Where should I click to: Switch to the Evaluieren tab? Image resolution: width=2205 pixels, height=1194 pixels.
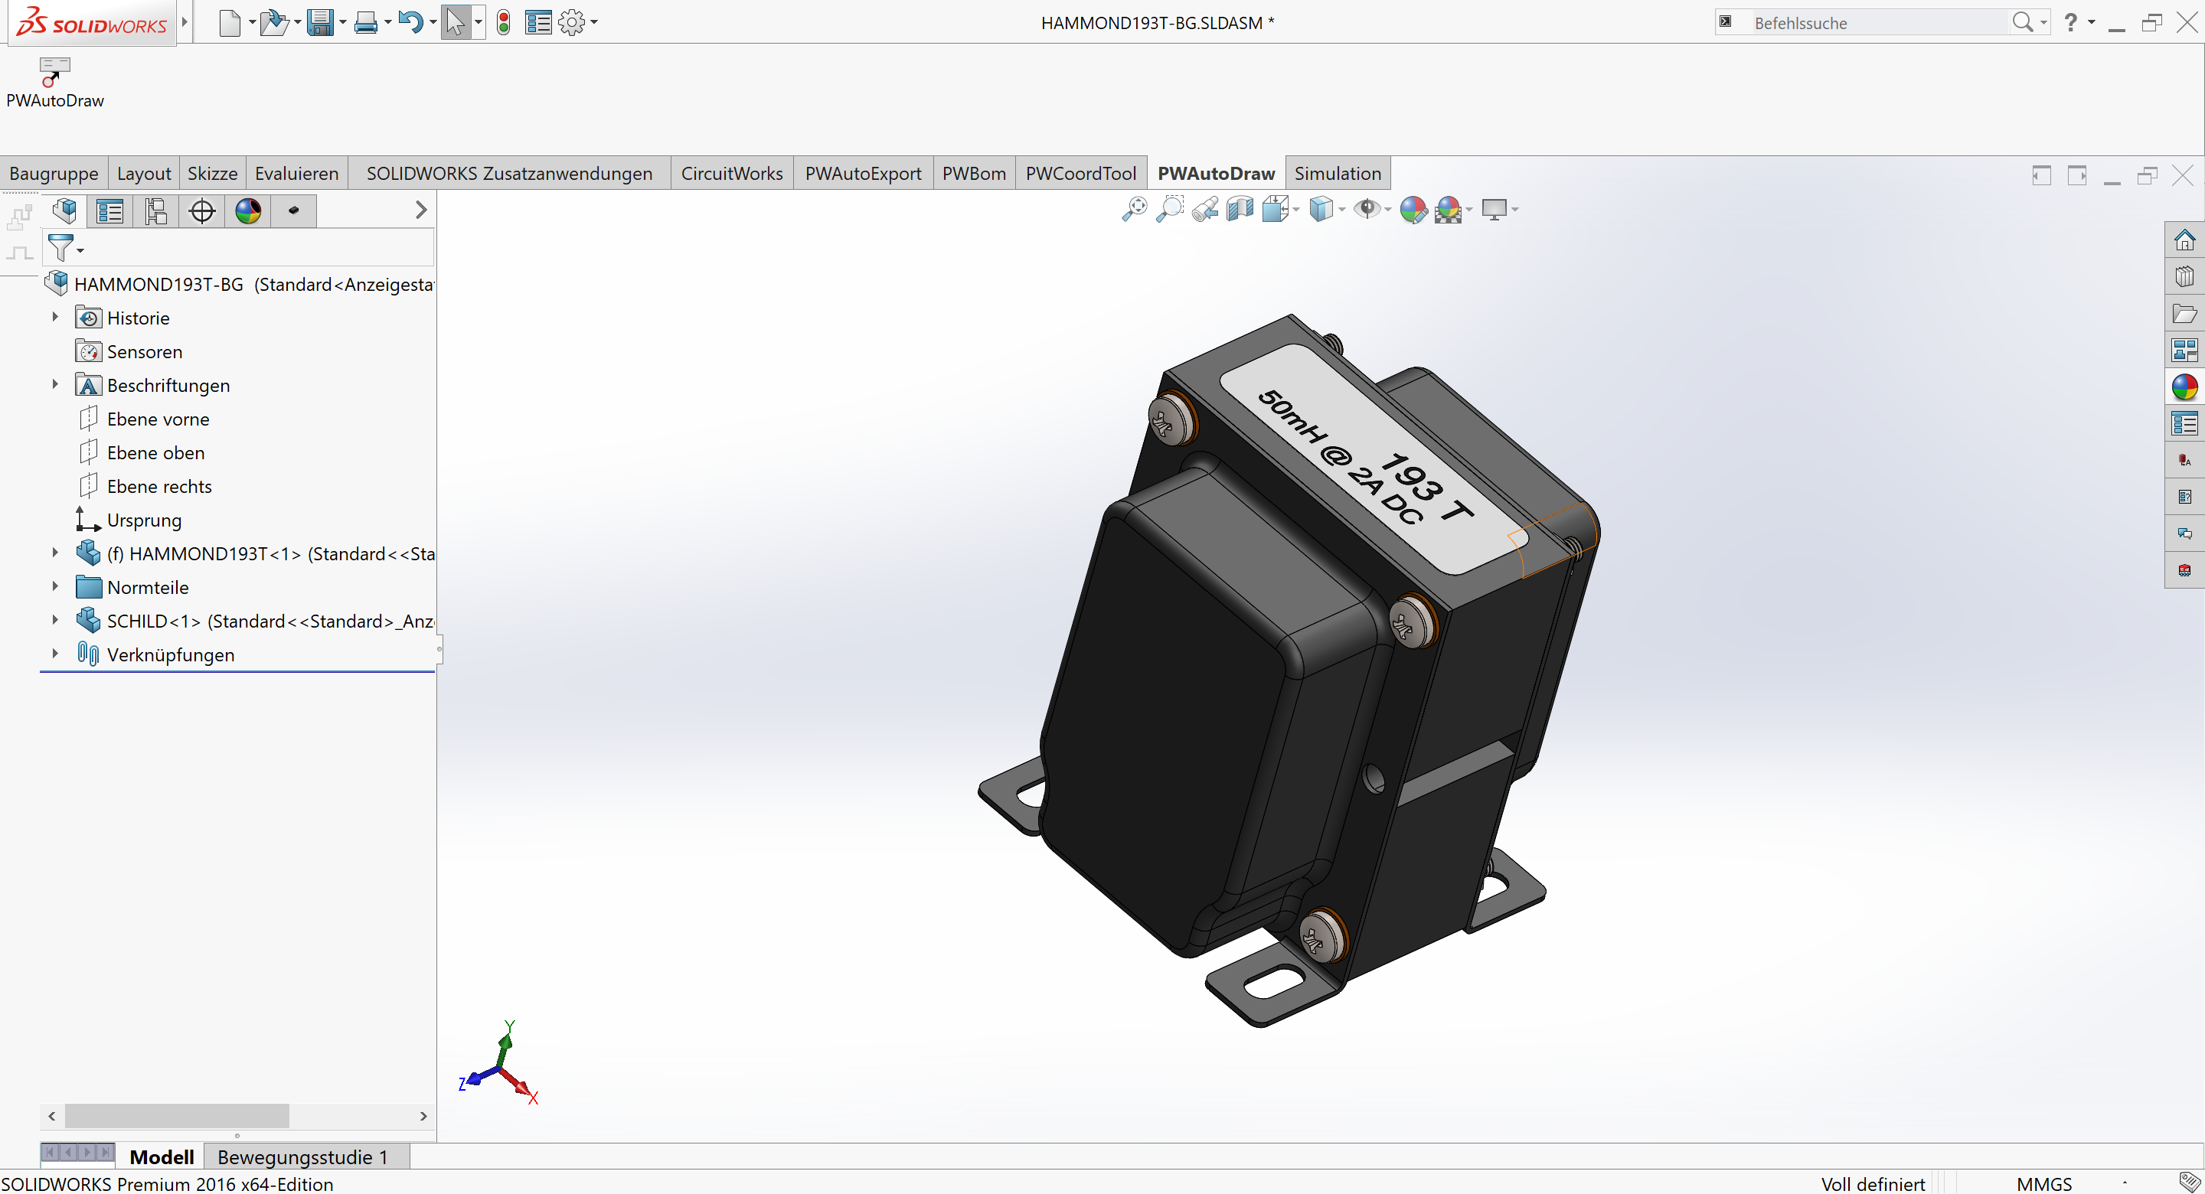(x=297, y=174)
